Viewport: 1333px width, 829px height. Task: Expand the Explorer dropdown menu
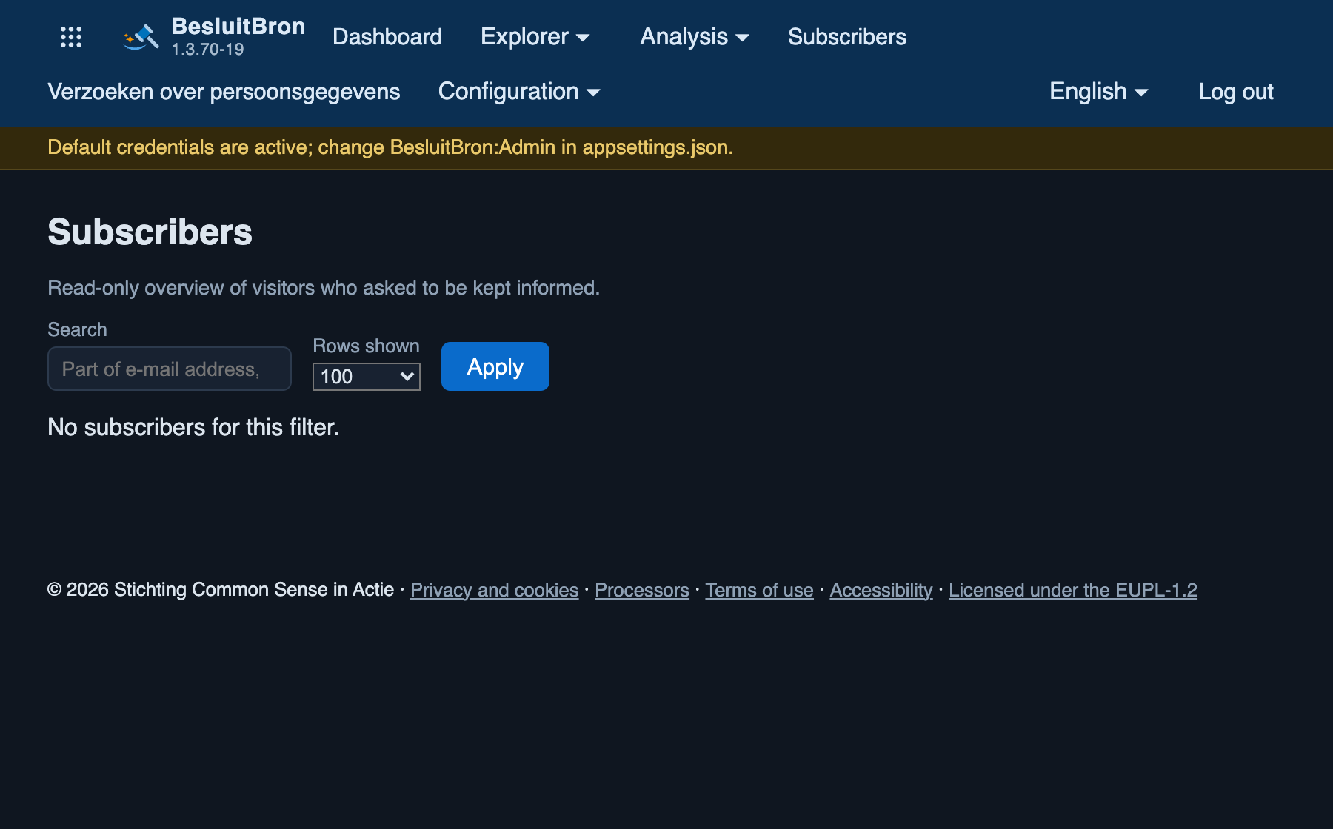tap(535, 37)
